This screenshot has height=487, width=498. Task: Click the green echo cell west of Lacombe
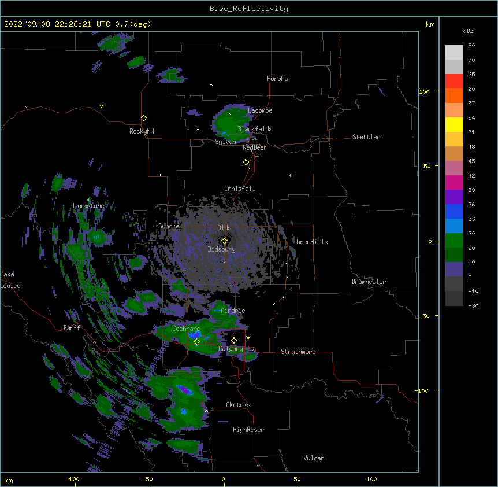[x=232, y=123]
